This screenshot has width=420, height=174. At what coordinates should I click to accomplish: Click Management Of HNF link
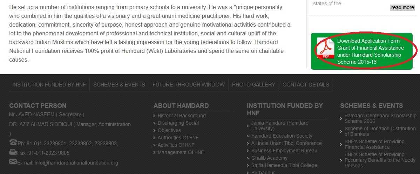click(x=181, y=152)
